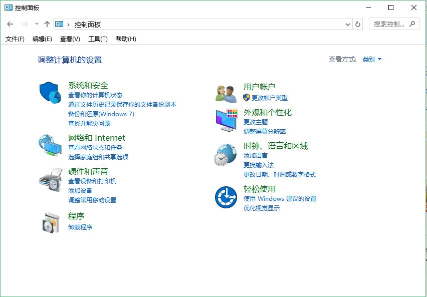Go up one level with the Up arrow

point(47,24)
